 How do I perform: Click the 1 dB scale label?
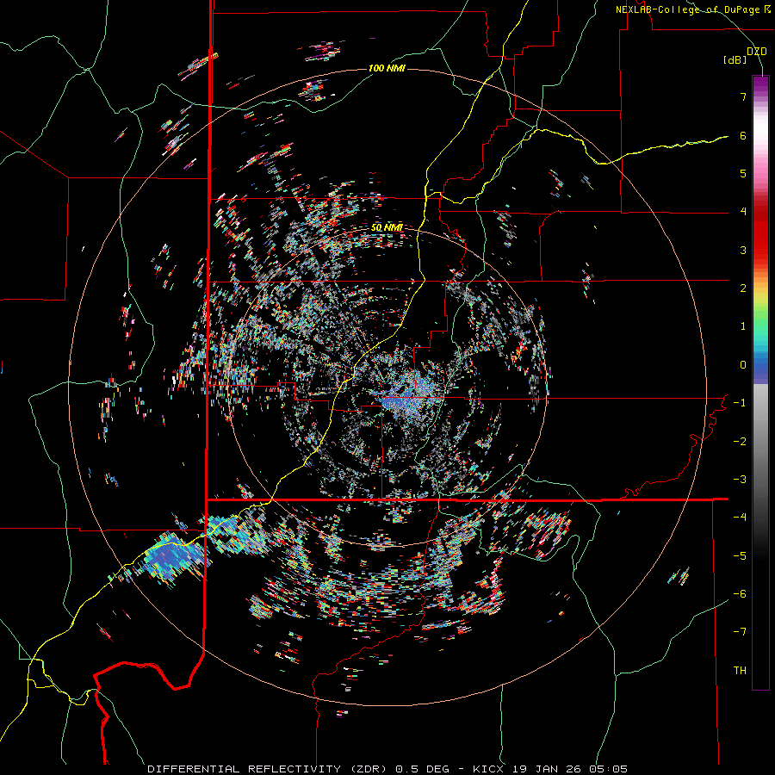743,326
